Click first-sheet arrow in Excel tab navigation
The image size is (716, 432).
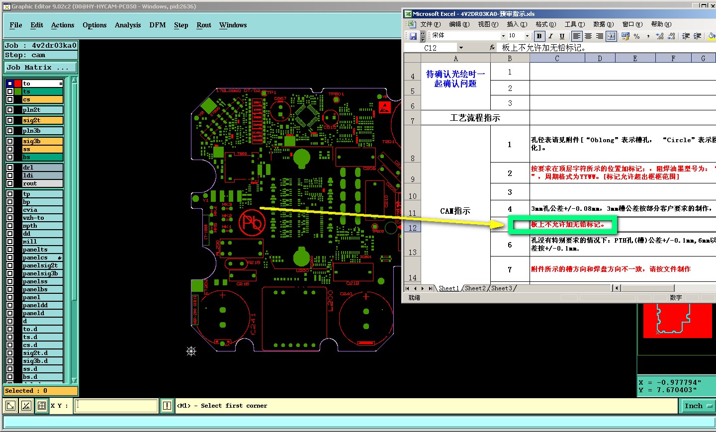(407, 288)
